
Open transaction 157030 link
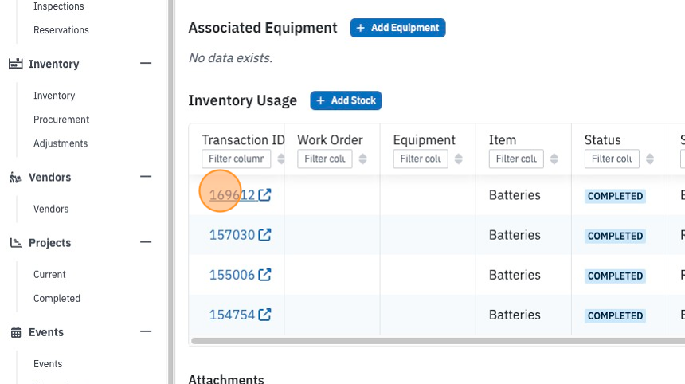232,235
